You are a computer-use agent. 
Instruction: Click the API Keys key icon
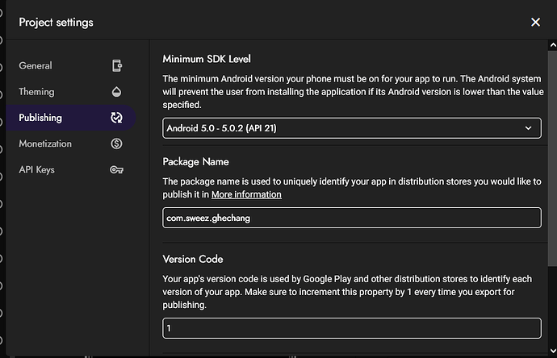click(x=116, y=170)
